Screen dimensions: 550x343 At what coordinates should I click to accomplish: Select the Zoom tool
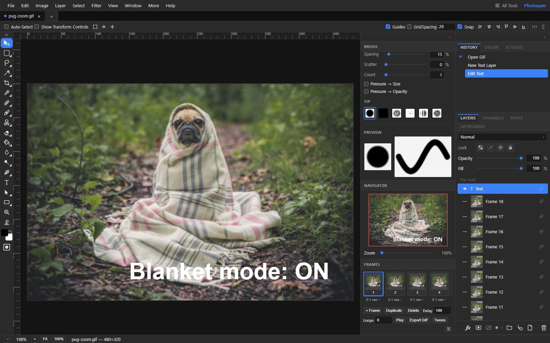pyautogui.click(x=7, y=212)
